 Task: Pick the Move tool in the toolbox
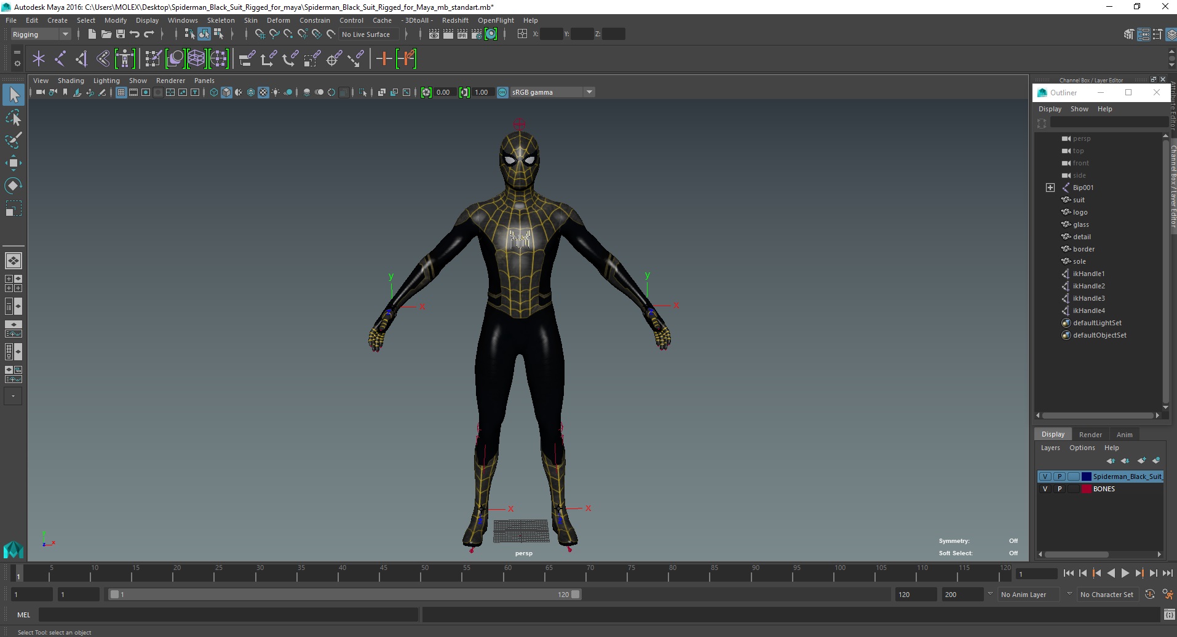tap(14, 163)
